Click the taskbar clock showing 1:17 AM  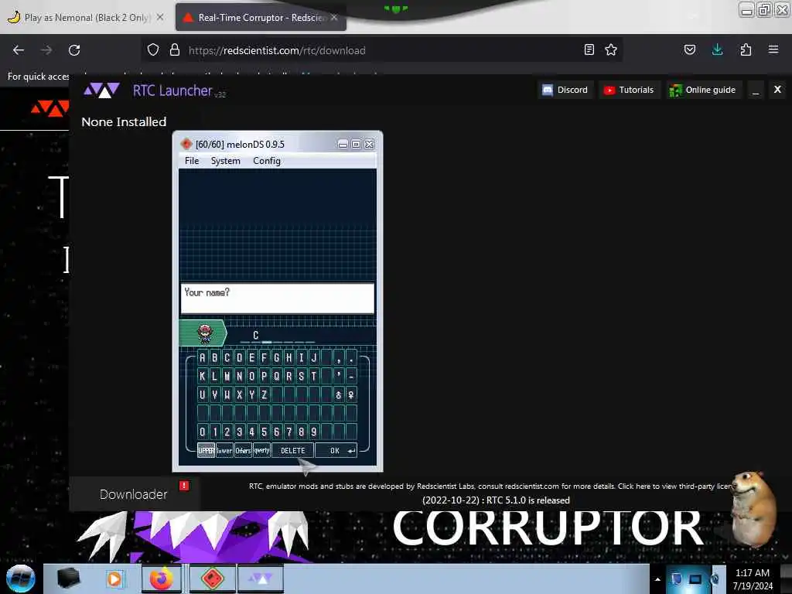(x=753, y=579)
